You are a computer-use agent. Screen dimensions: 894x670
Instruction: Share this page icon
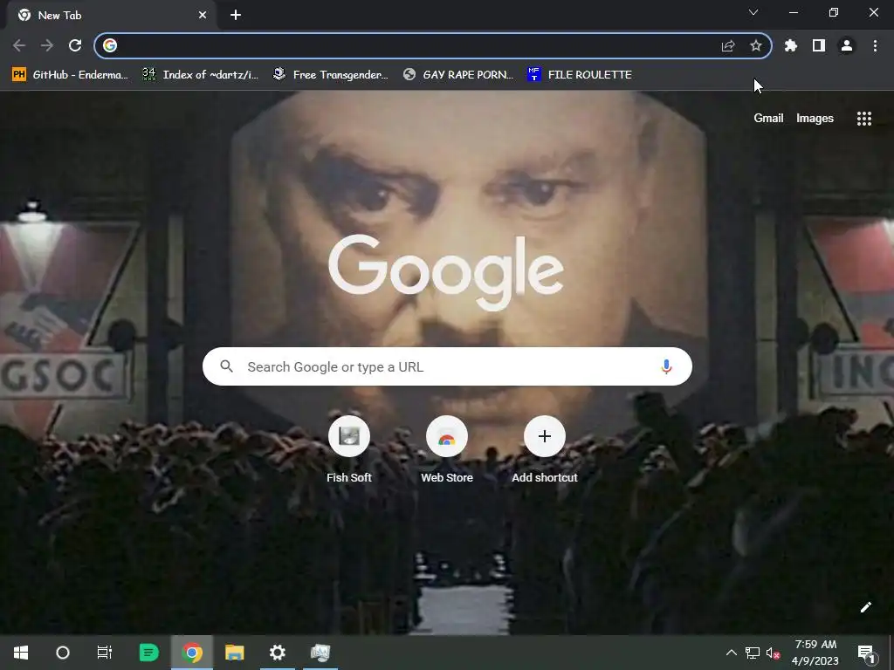[728, 45]
